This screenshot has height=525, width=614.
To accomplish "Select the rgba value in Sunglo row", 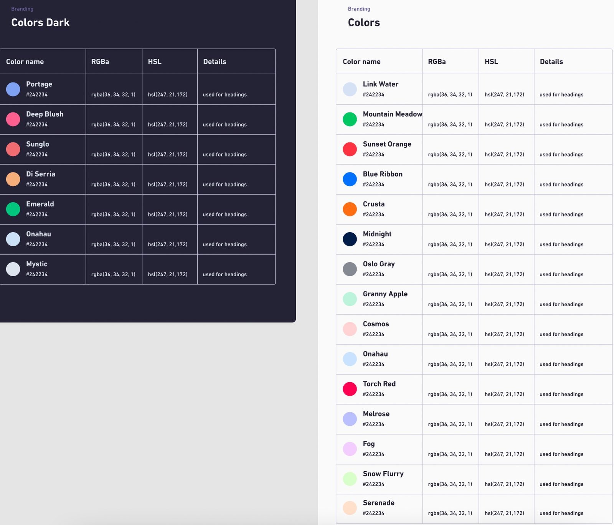I will point(113,155).
